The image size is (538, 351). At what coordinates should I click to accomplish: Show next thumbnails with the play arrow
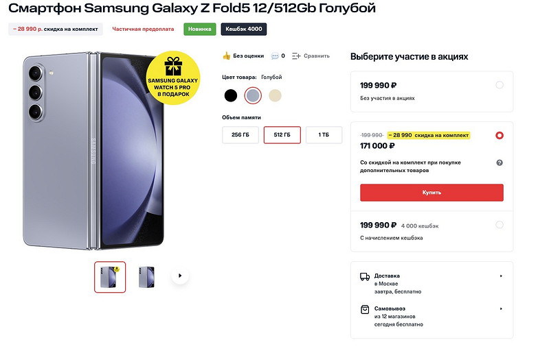[180, 276]
